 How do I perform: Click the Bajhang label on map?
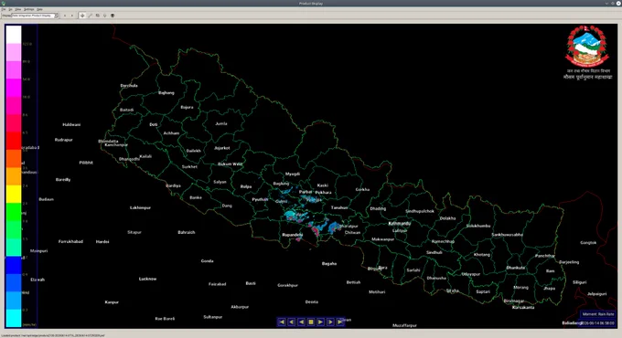pyautogui.click(x=166, y=93)
